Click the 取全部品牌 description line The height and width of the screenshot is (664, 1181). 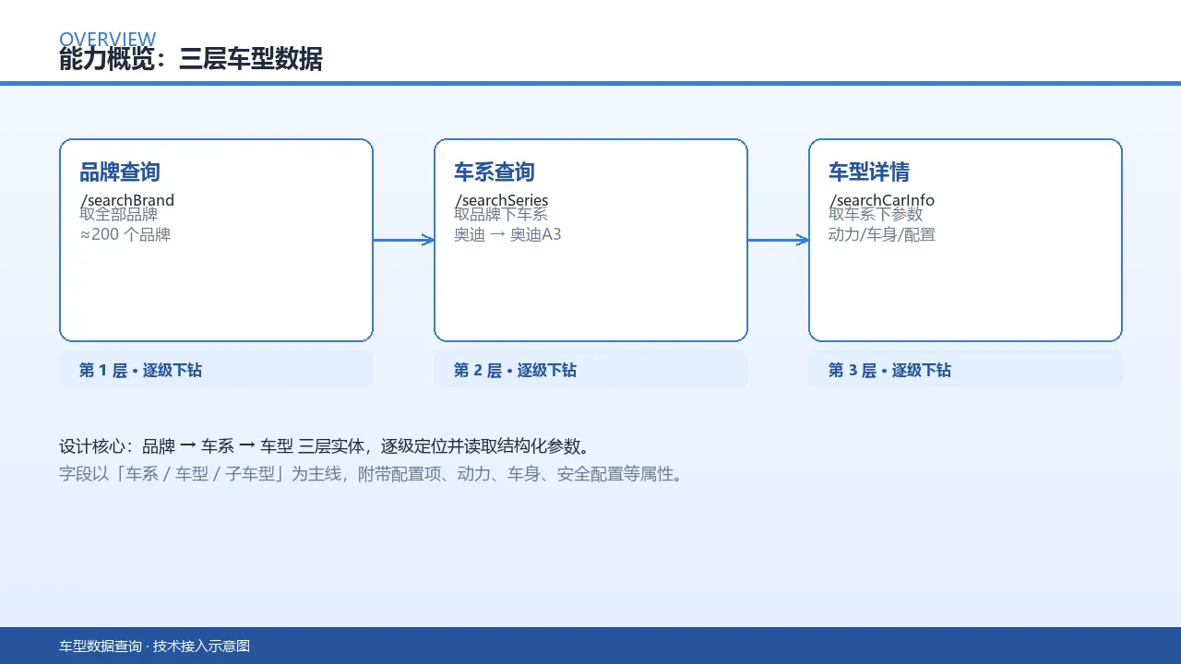point(119,214)
